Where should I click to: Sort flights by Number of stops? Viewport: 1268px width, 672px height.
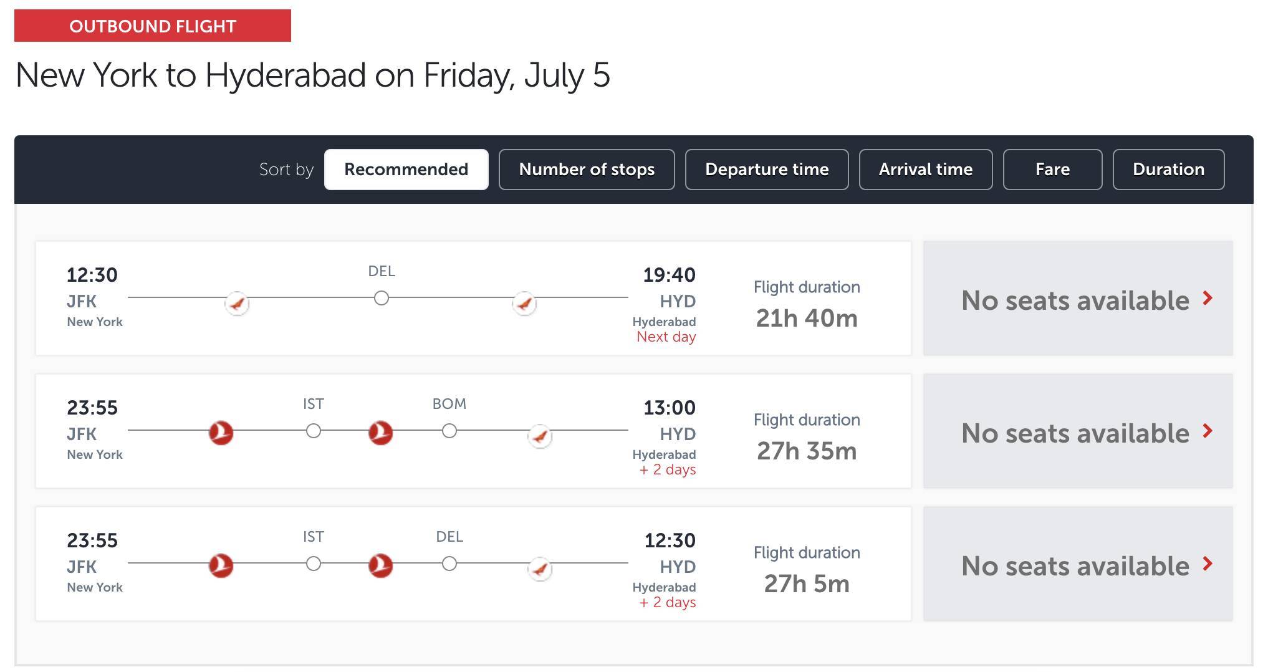(587, 170)
